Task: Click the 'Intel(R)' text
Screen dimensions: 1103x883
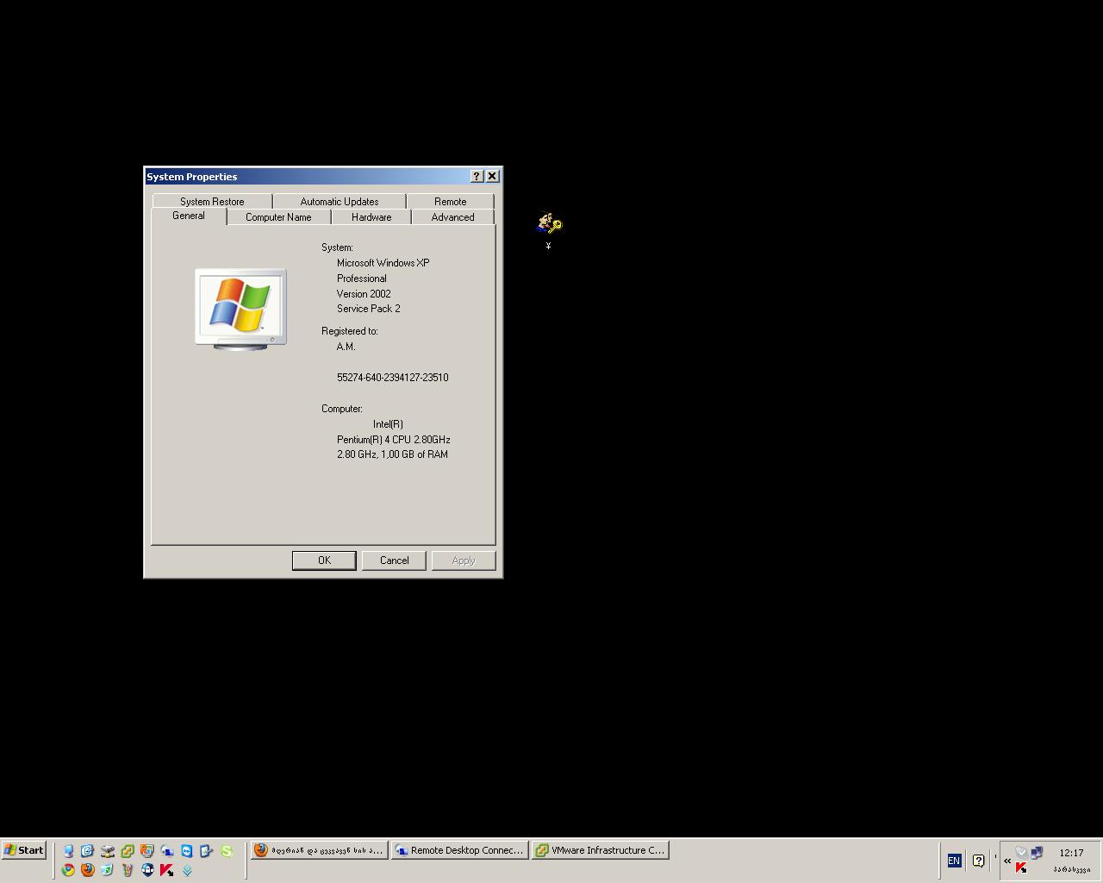Action: pos(388,424)
